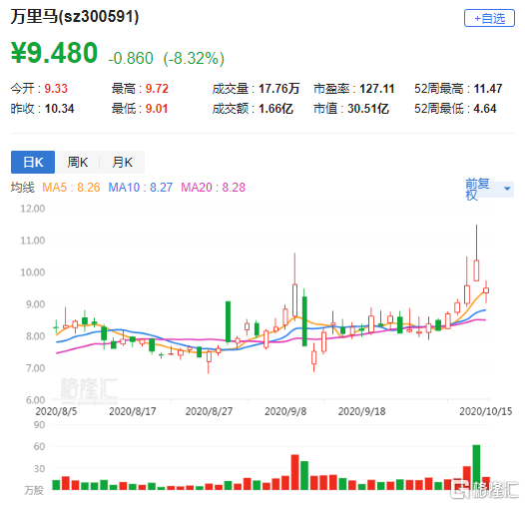The height and width of the screenshot is (506, 525).
Task: Click the 2020/10/15 date axis label
Action: click(x=485, y=411)
